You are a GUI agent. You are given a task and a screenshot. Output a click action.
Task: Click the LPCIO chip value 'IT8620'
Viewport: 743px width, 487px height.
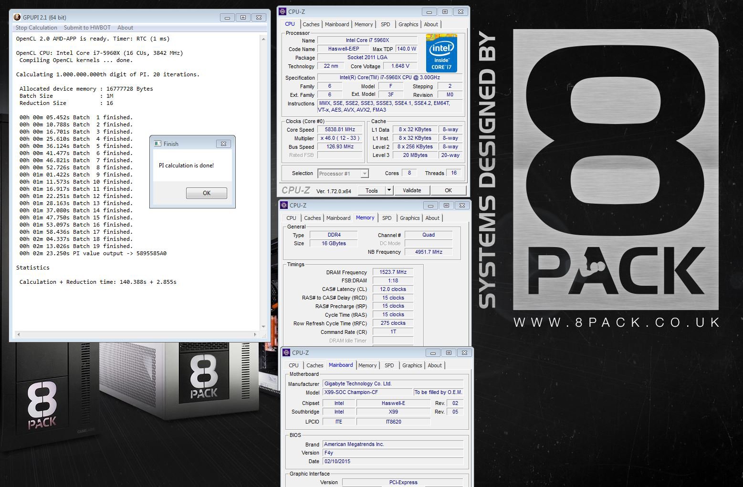(394, 422)
